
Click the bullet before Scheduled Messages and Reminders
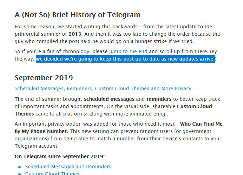tap(20, 167)
